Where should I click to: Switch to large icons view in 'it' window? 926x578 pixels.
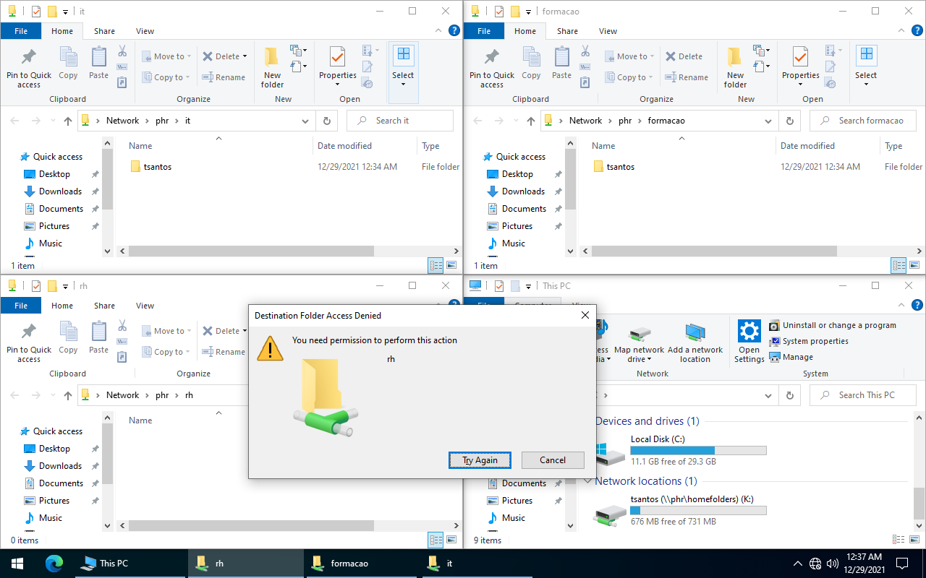451,265
